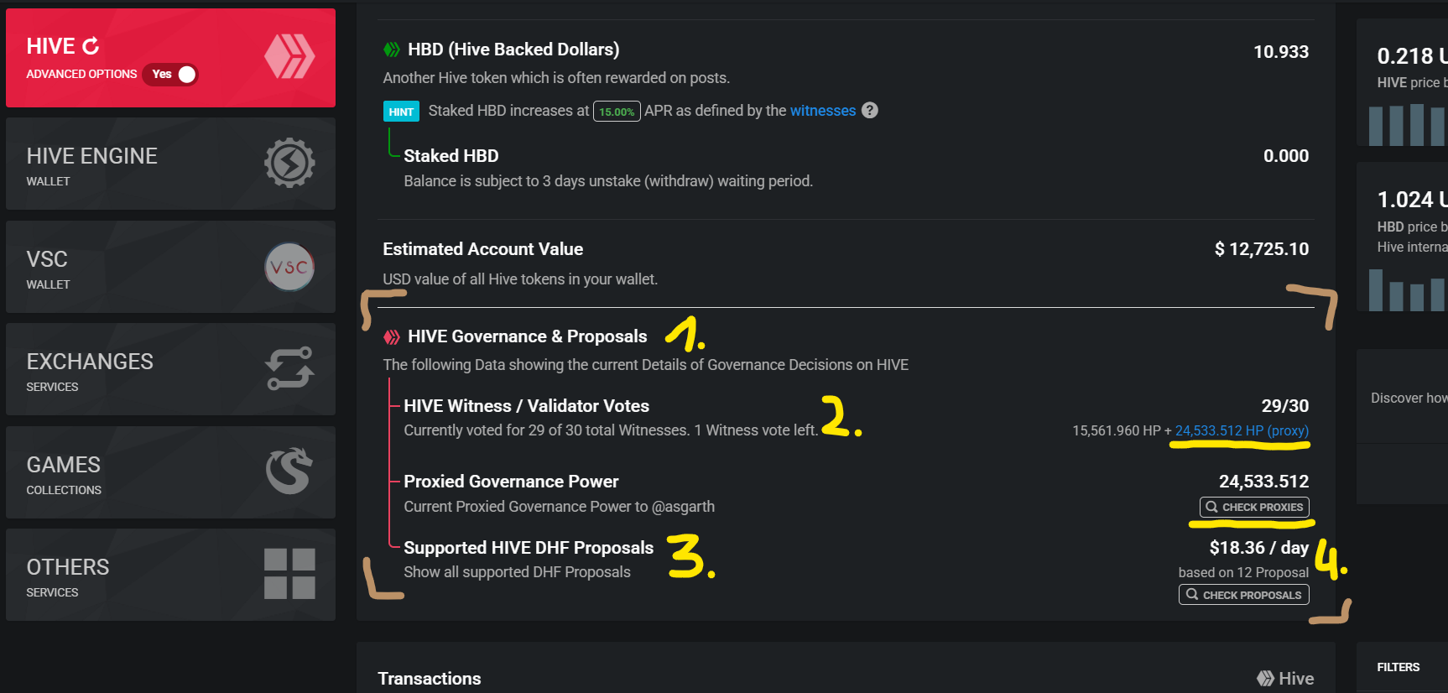
Task: Click the Hive logo in red card
Action: pos(289,57)
